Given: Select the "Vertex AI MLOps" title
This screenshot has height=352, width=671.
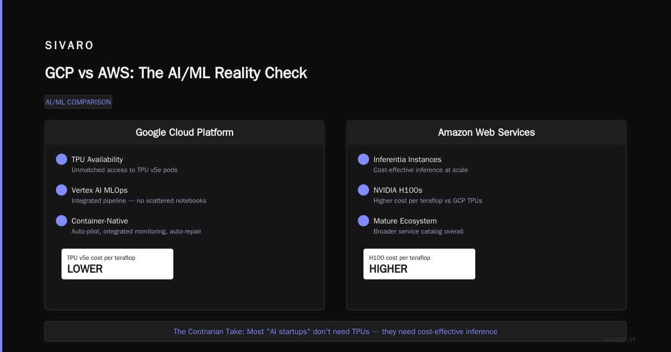Looking at the screenshot, I should tap(100, 191).
